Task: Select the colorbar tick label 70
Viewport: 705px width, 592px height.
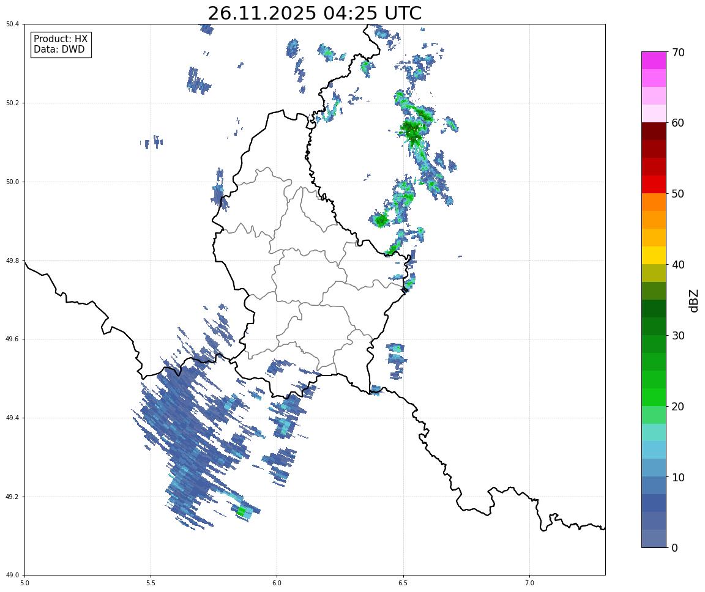Action: pos(678,53)
